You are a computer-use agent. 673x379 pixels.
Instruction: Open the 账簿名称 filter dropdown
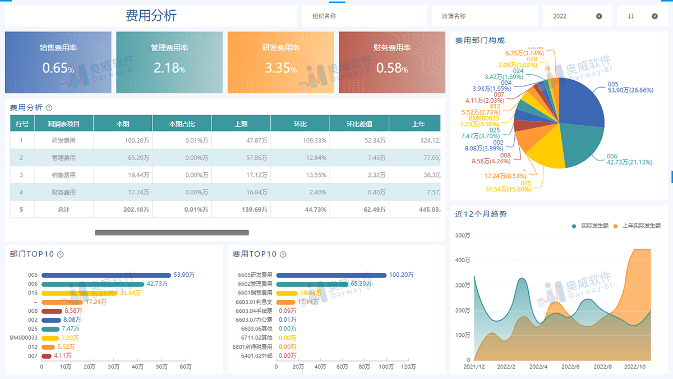point(484,16)
